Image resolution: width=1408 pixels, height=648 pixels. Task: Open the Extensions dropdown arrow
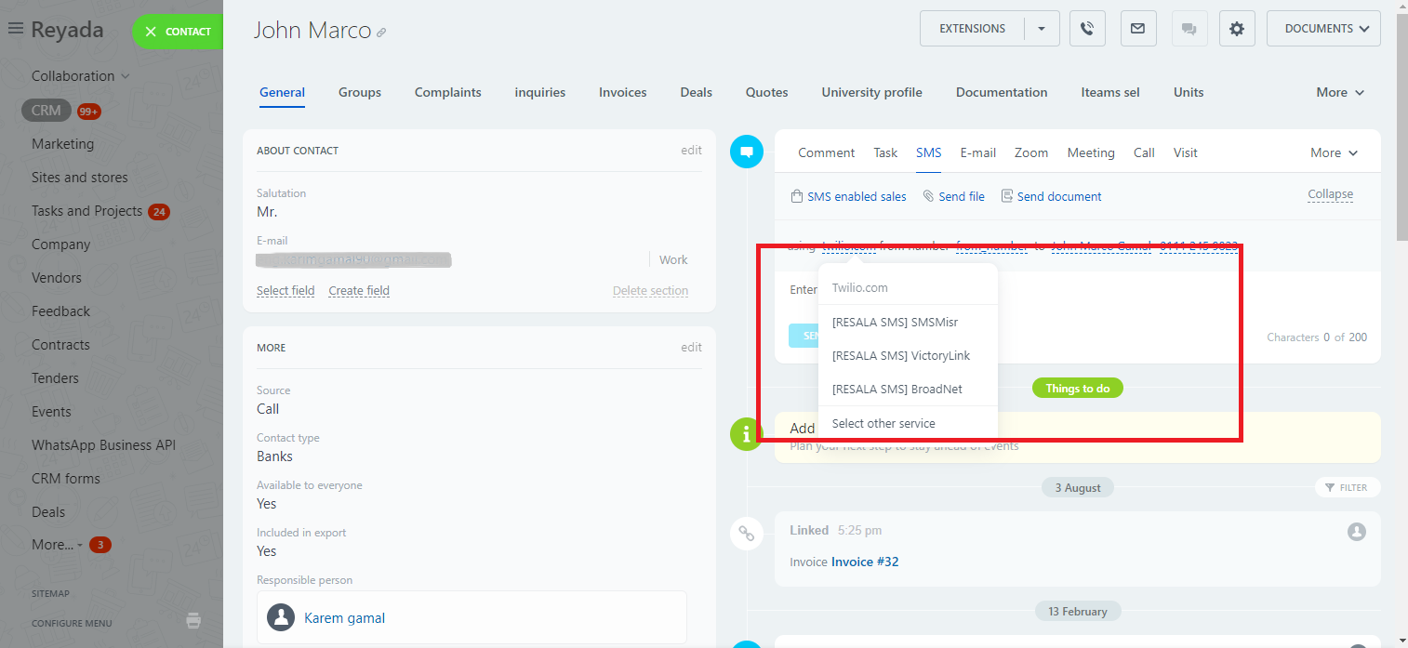(x=1042, y=29)
